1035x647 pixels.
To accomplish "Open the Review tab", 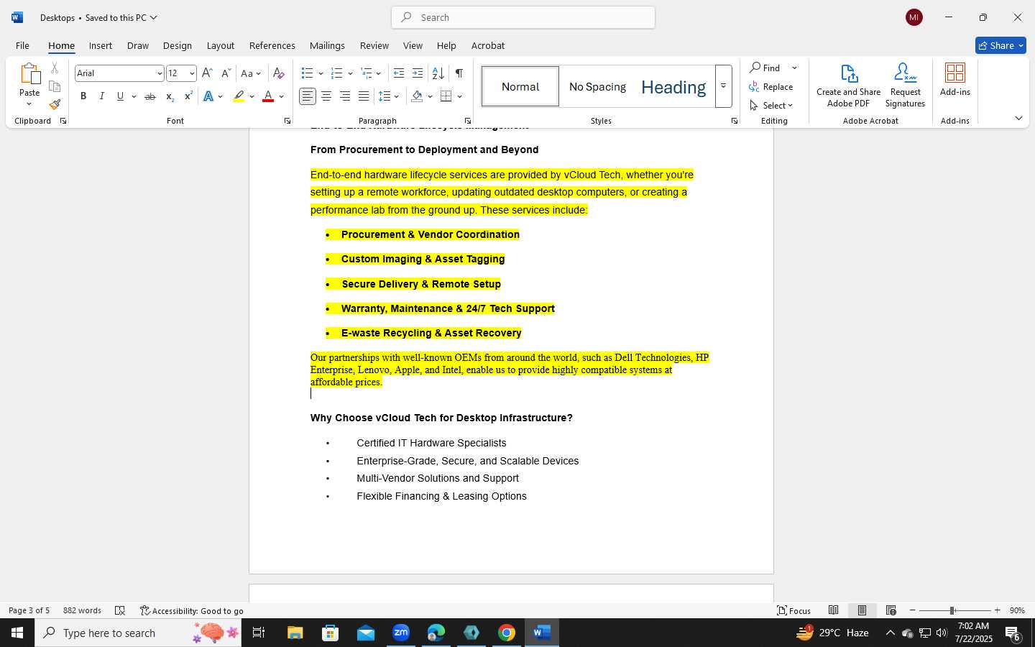I will coord(374,45).
